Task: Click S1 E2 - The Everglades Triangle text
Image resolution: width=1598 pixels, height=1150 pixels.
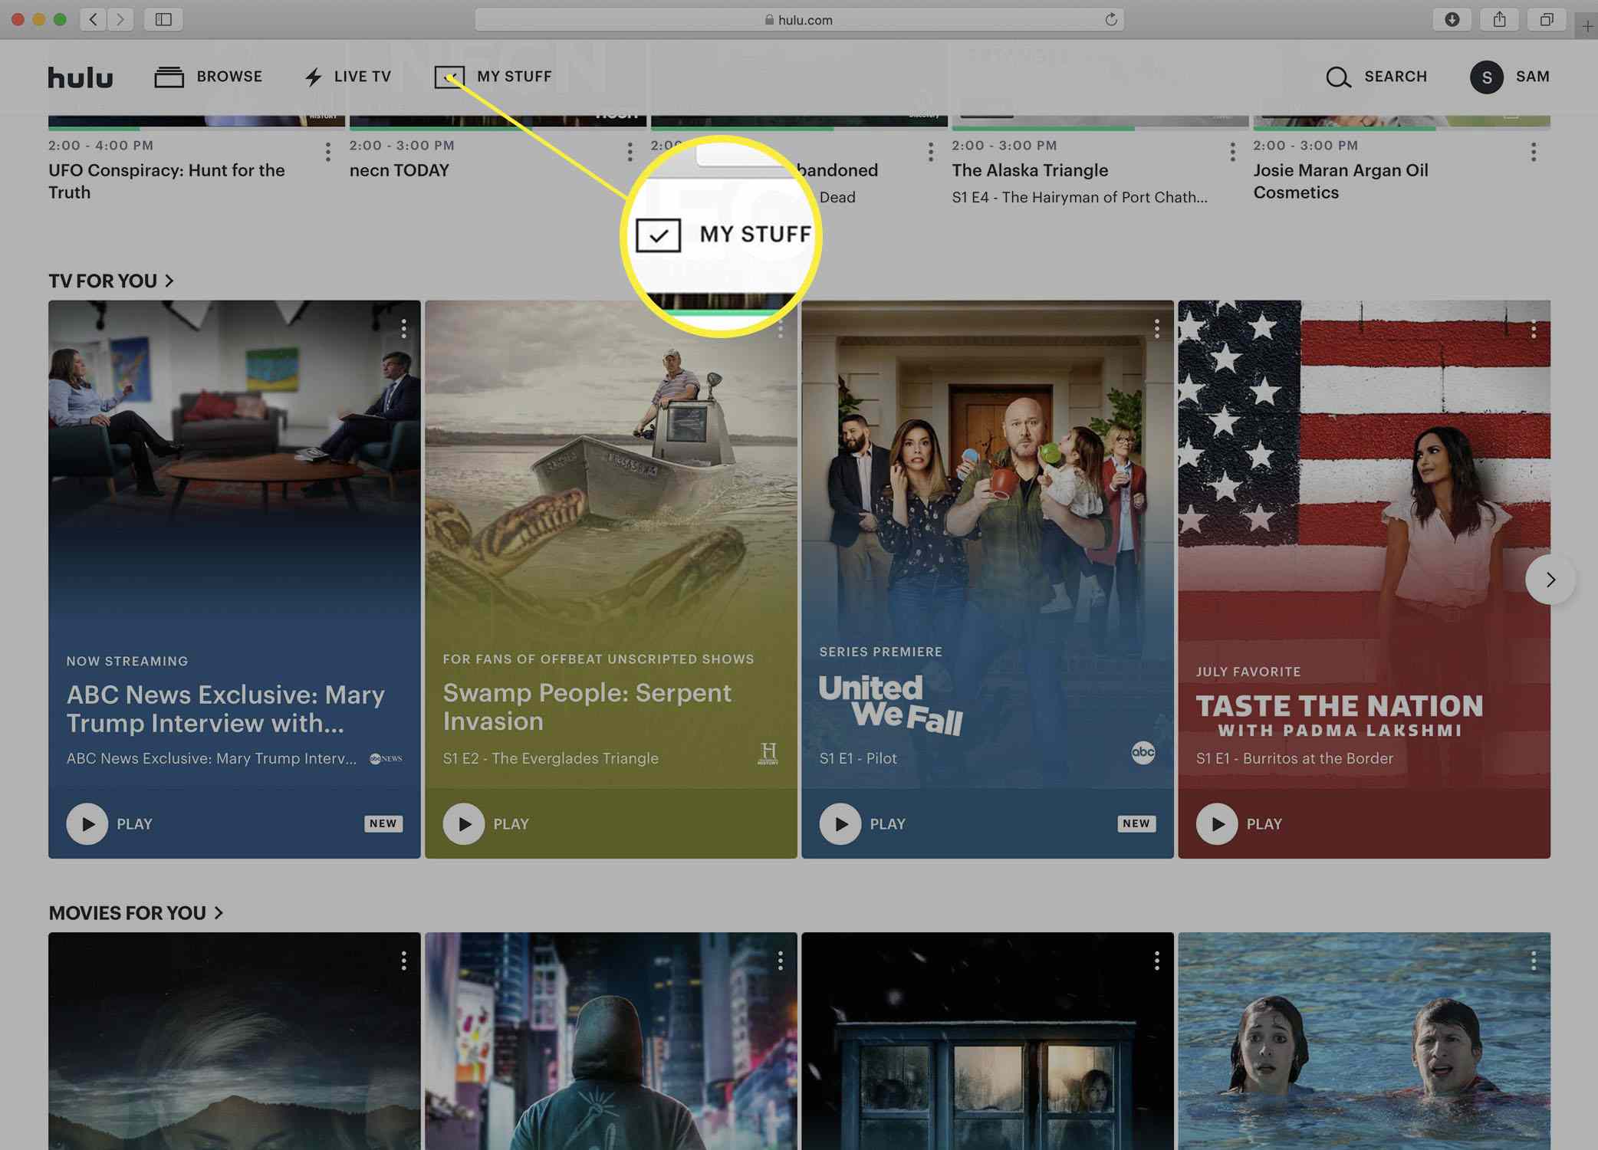Action: 551,758
